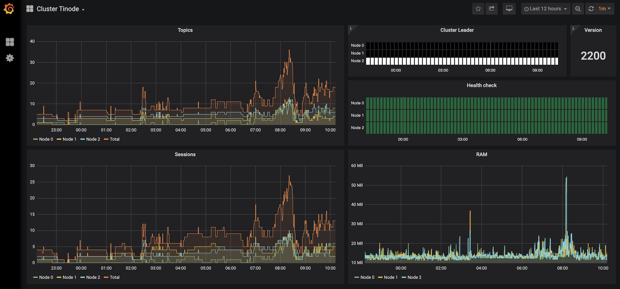
Task: Open the Last 12 hours time picker
Action: (x=546, y=9)
